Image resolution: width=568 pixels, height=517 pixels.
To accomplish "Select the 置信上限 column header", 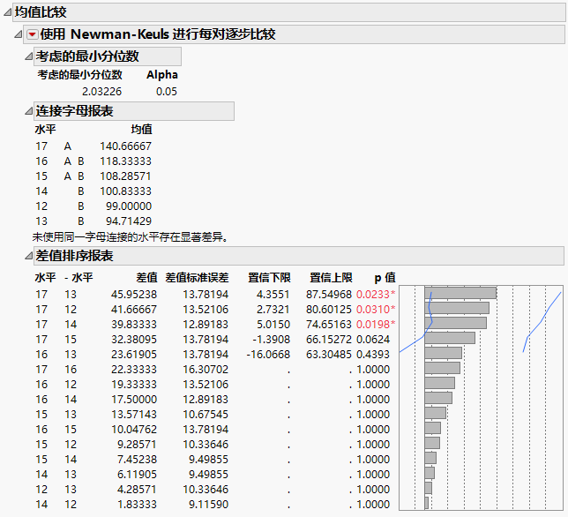I will coord(331,277).
